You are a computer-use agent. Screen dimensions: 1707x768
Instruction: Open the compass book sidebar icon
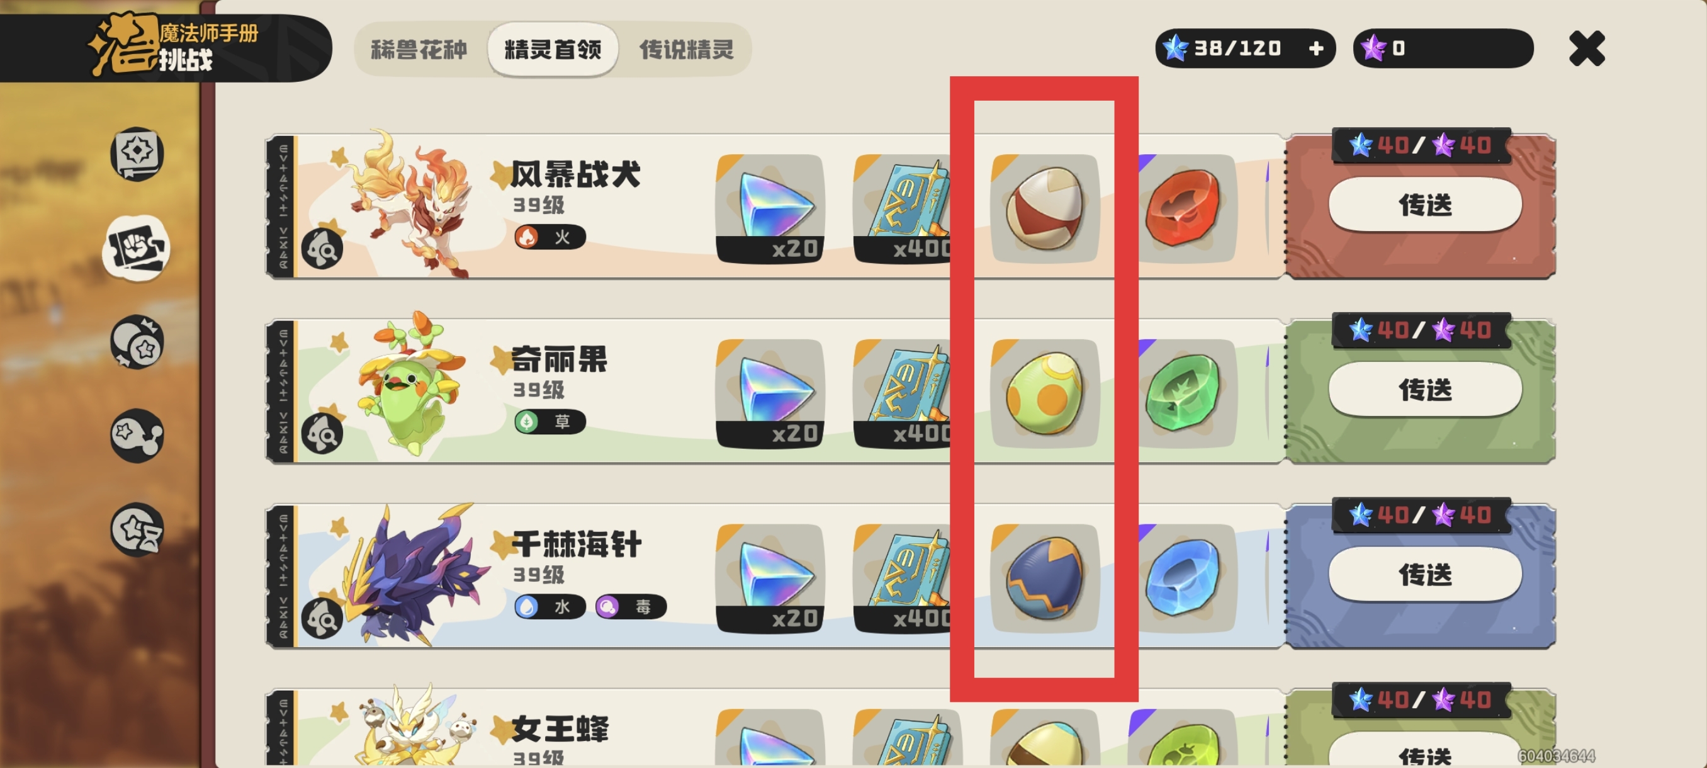click(x=137, y=154)
